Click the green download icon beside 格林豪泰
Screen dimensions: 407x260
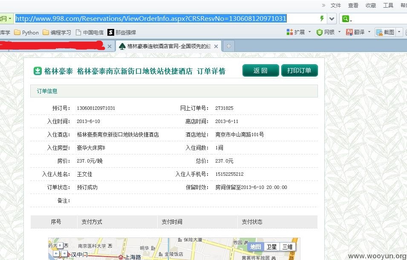tap(38, 71)
